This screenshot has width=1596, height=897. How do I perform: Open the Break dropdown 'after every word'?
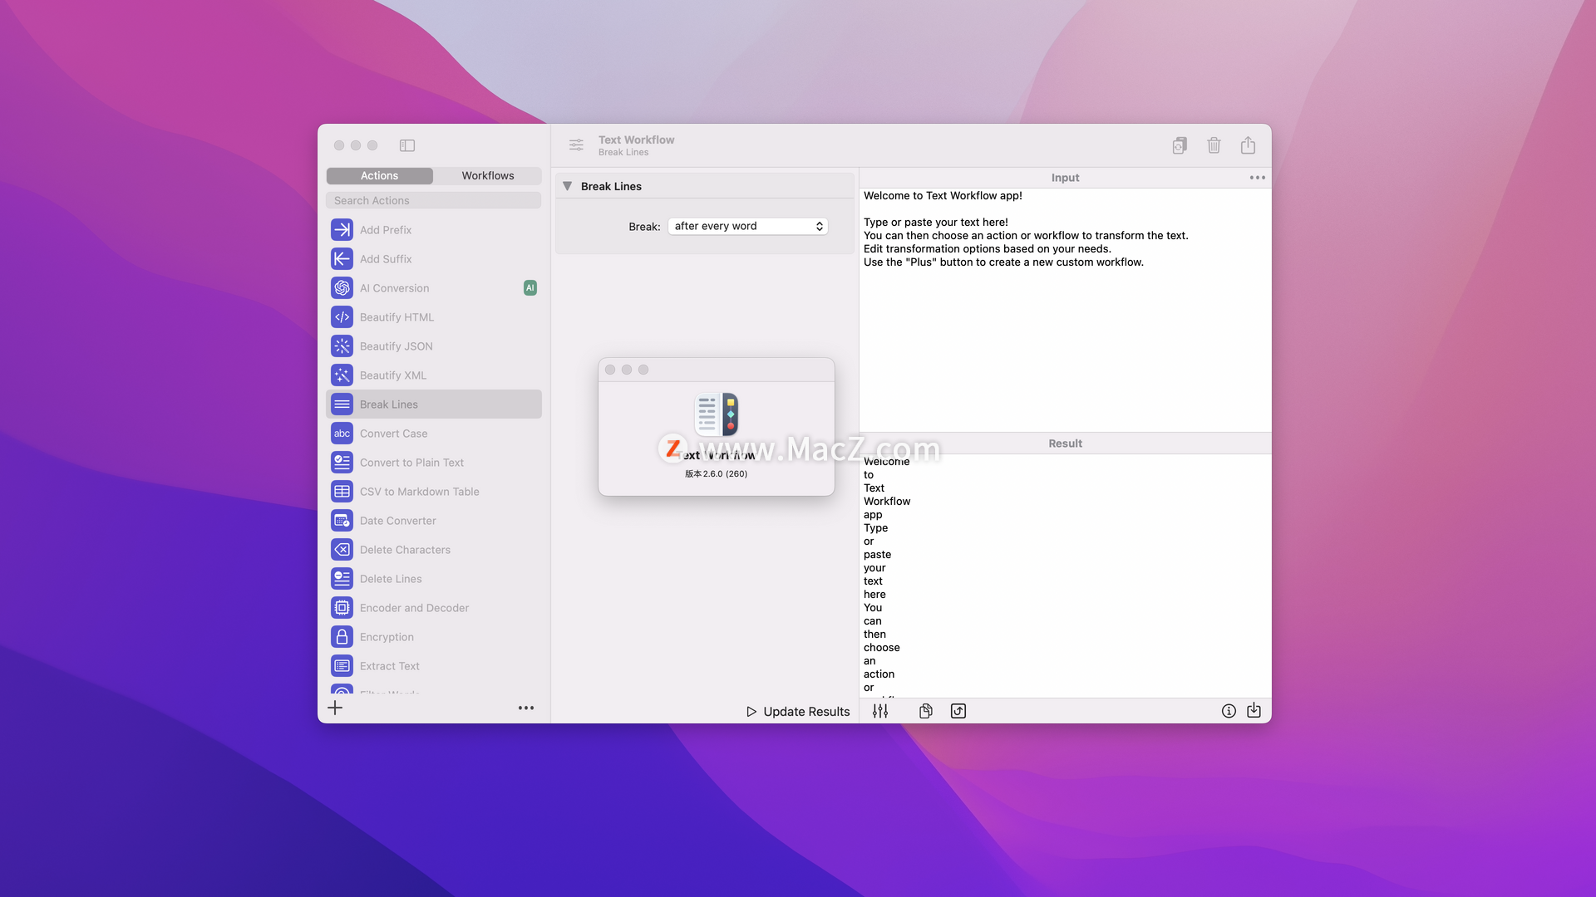[748, 226]
